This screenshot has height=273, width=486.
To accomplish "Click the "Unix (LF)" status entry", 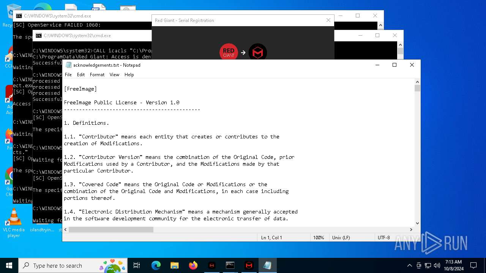I will (x=341, y=237).
